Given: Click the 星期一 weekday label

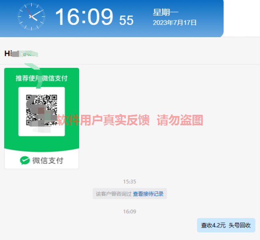Looking at the screenshot, I should [165, 12].
